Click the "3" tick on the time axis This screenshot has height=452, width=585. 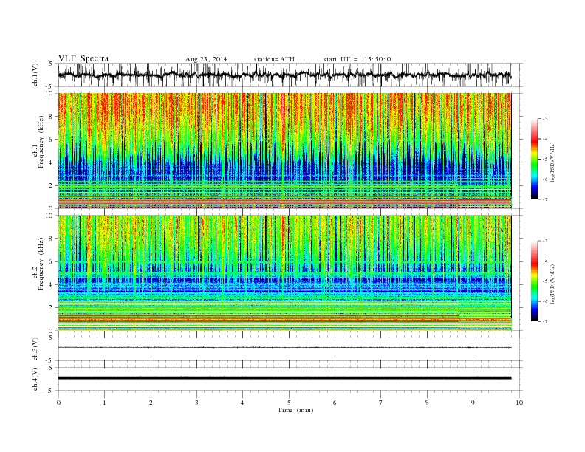(196, 403)
